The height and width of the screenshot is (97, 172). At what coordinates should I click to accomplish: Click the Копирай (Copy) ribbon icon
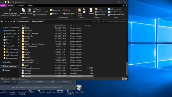tap(23, 11)
